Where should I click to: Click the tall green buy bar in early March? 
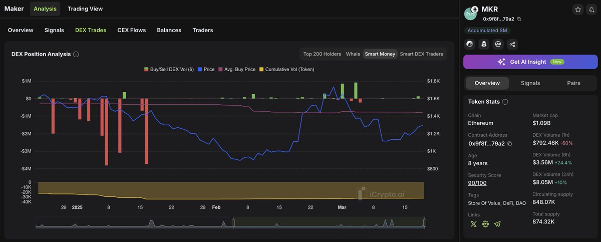[356, 91]
